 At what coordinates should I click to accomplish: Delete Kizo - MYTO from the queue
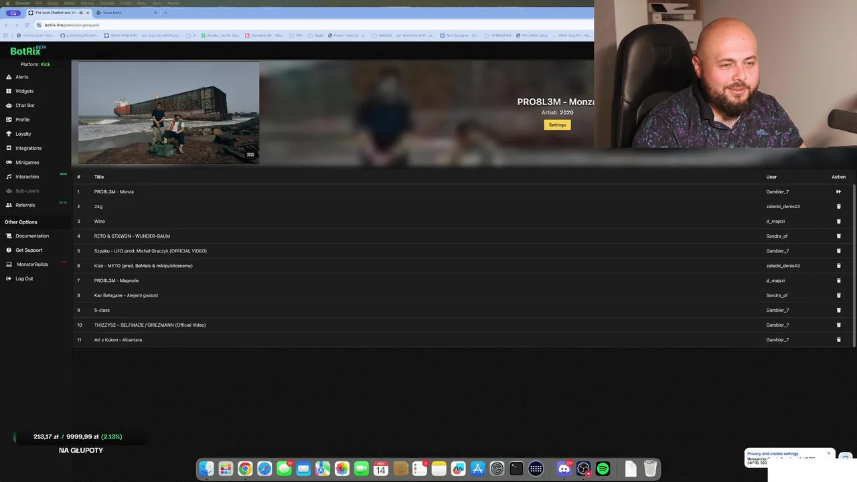click(838, 266)
